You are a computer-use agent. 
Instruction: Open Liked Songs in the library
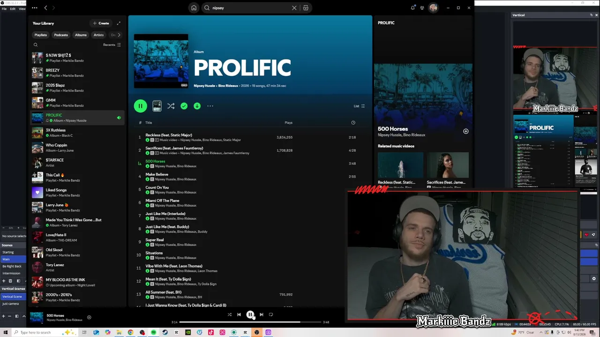(x=77, y=192)
